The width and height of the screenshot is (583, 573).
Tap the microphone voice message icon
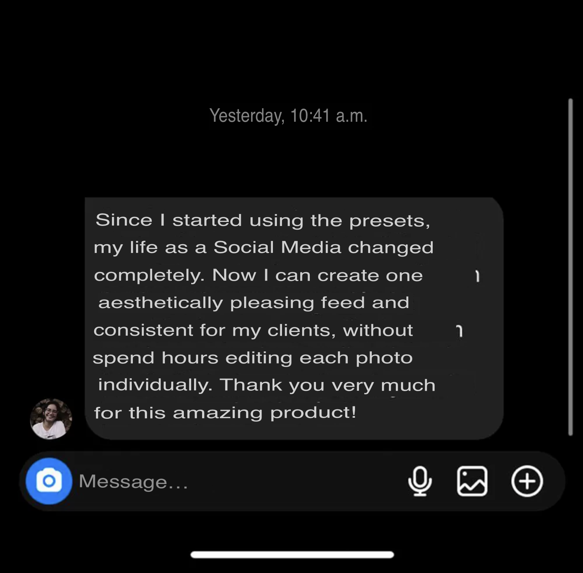(x=420, y=481)
